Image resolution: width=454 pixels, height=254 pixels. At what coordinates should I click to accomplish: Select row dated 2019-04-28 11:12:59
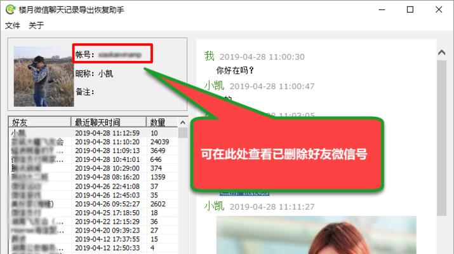(x=93, y=133)
